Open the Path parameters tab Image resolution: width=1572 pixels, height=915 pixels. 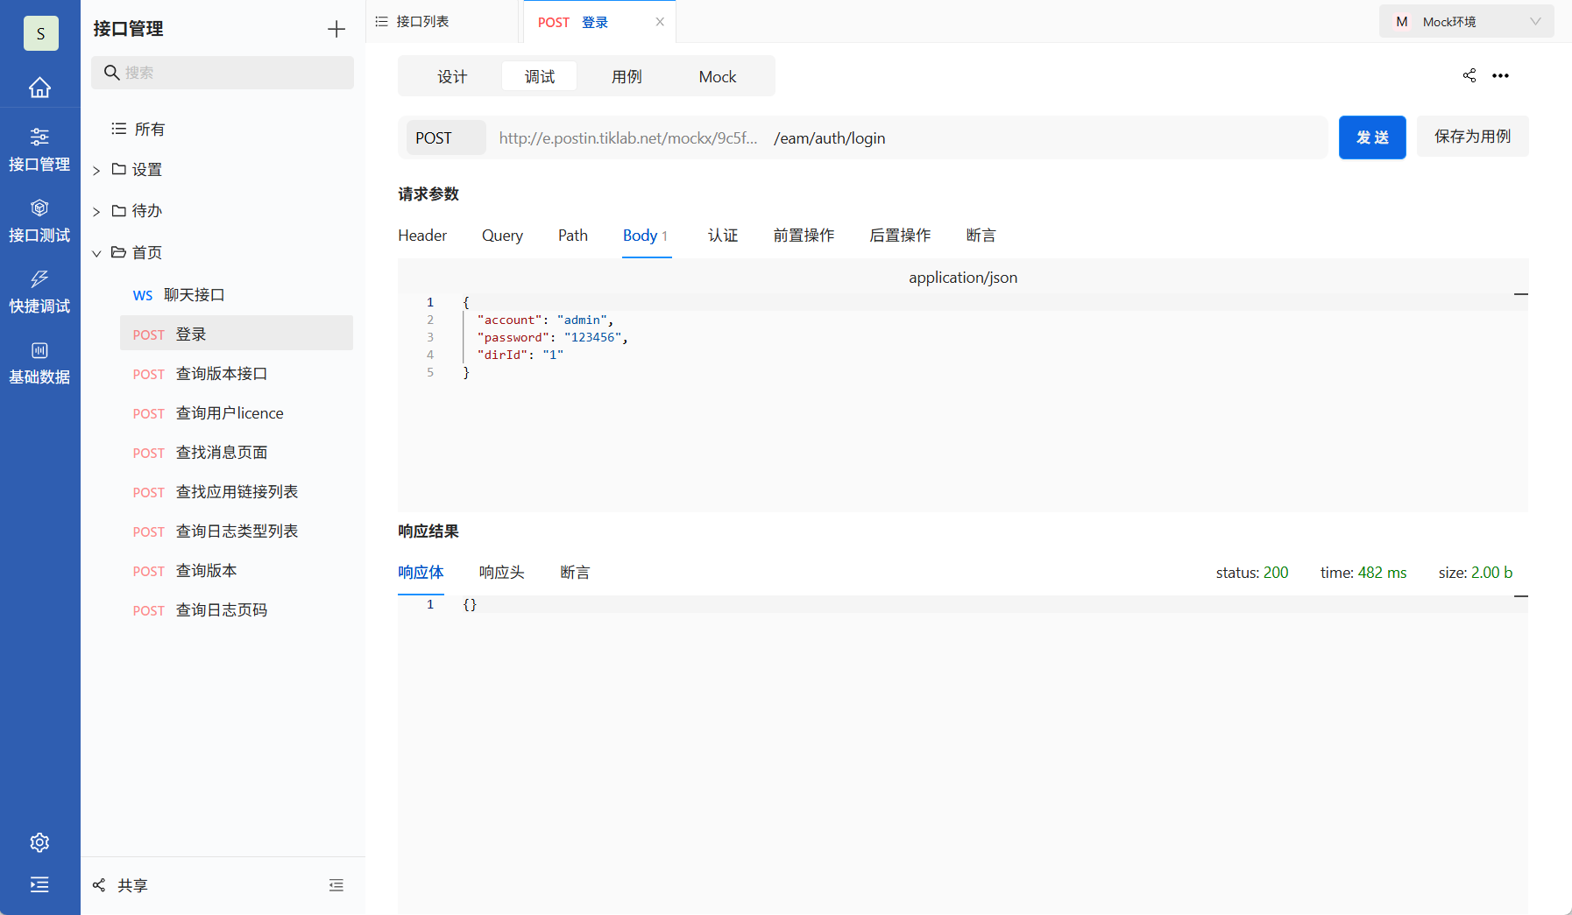(x=573, y=235)
